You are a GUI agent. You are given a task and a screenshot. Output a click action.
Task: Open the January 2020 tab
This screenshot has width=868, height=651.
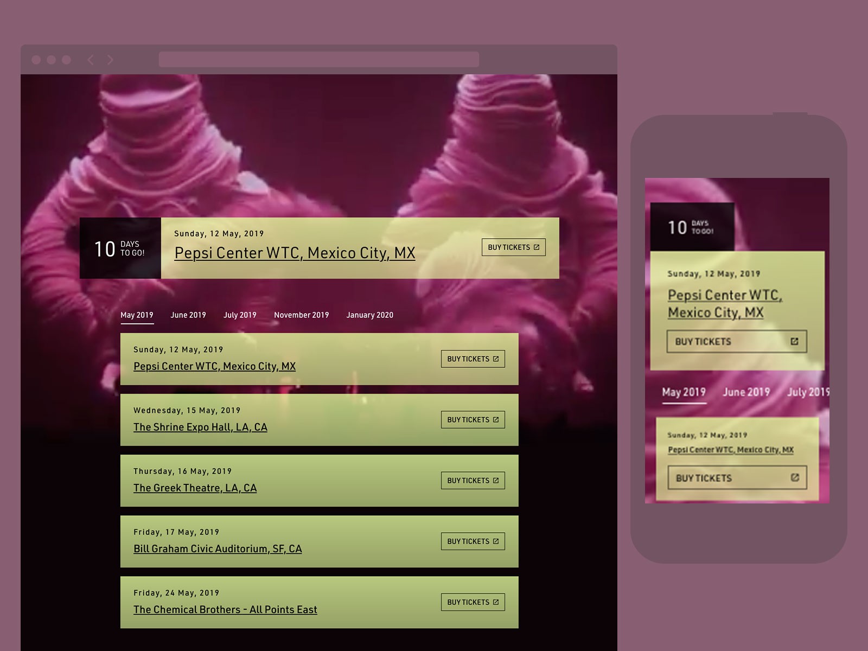click(x=369, y=315)
